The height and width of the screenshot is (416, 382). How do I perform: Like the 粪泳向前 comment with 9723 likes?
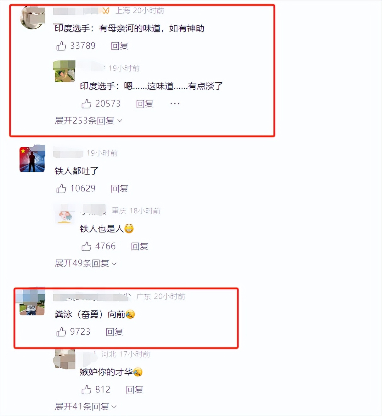pyautogui.click(x=61, y=332)
